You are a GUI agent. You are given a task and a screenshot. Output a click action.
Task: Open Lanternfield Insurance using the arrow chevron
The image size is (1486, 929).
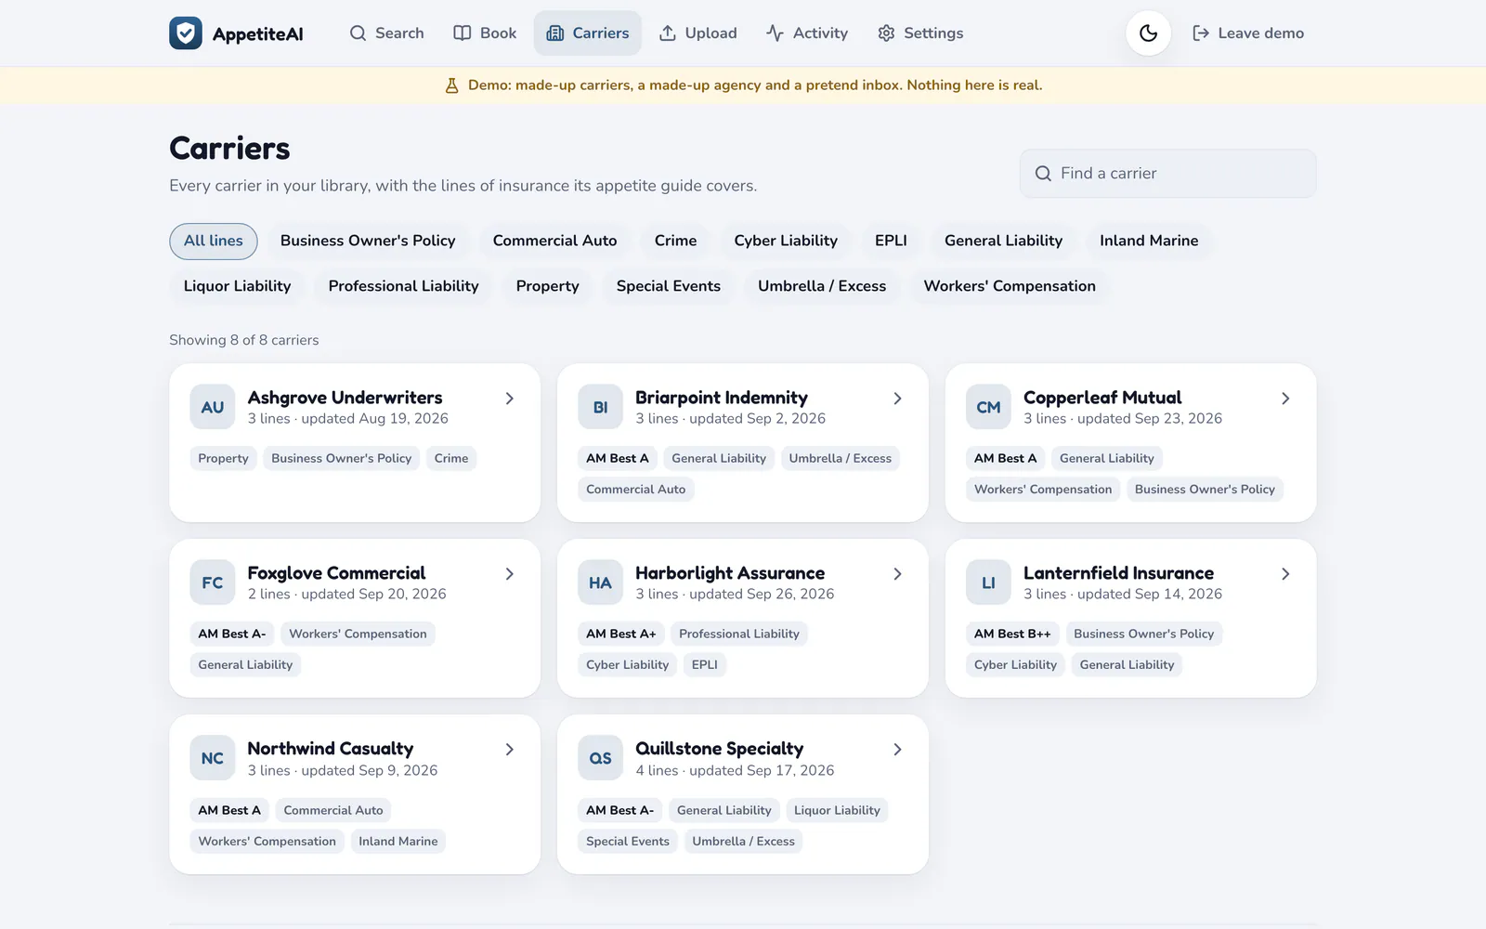pyautogui.click(x=1285, y=574)
